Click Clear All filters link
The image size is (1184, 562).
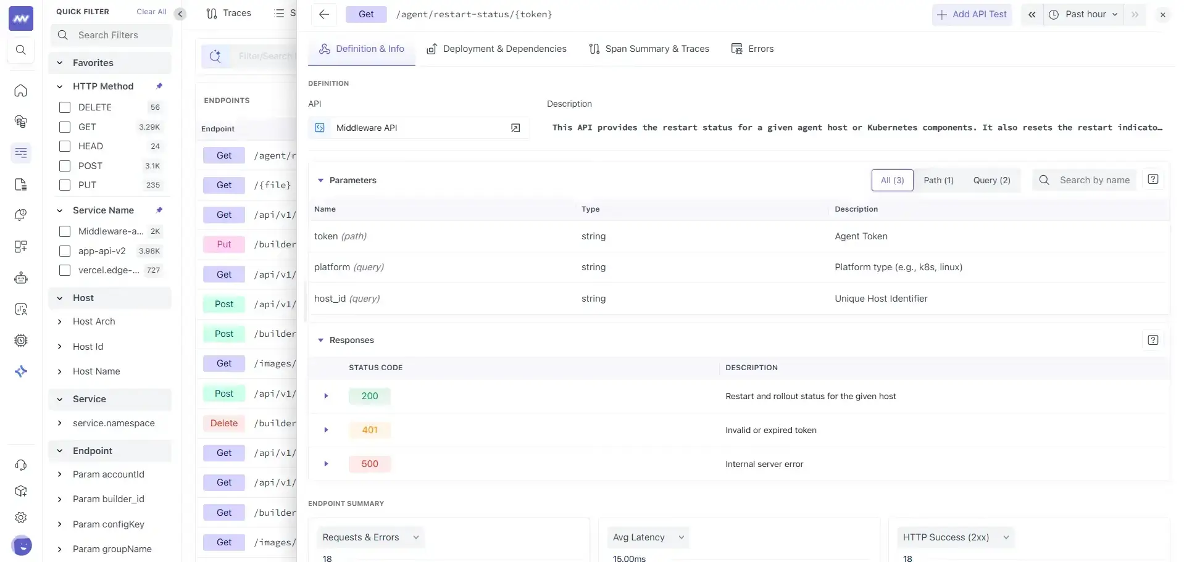151,12
